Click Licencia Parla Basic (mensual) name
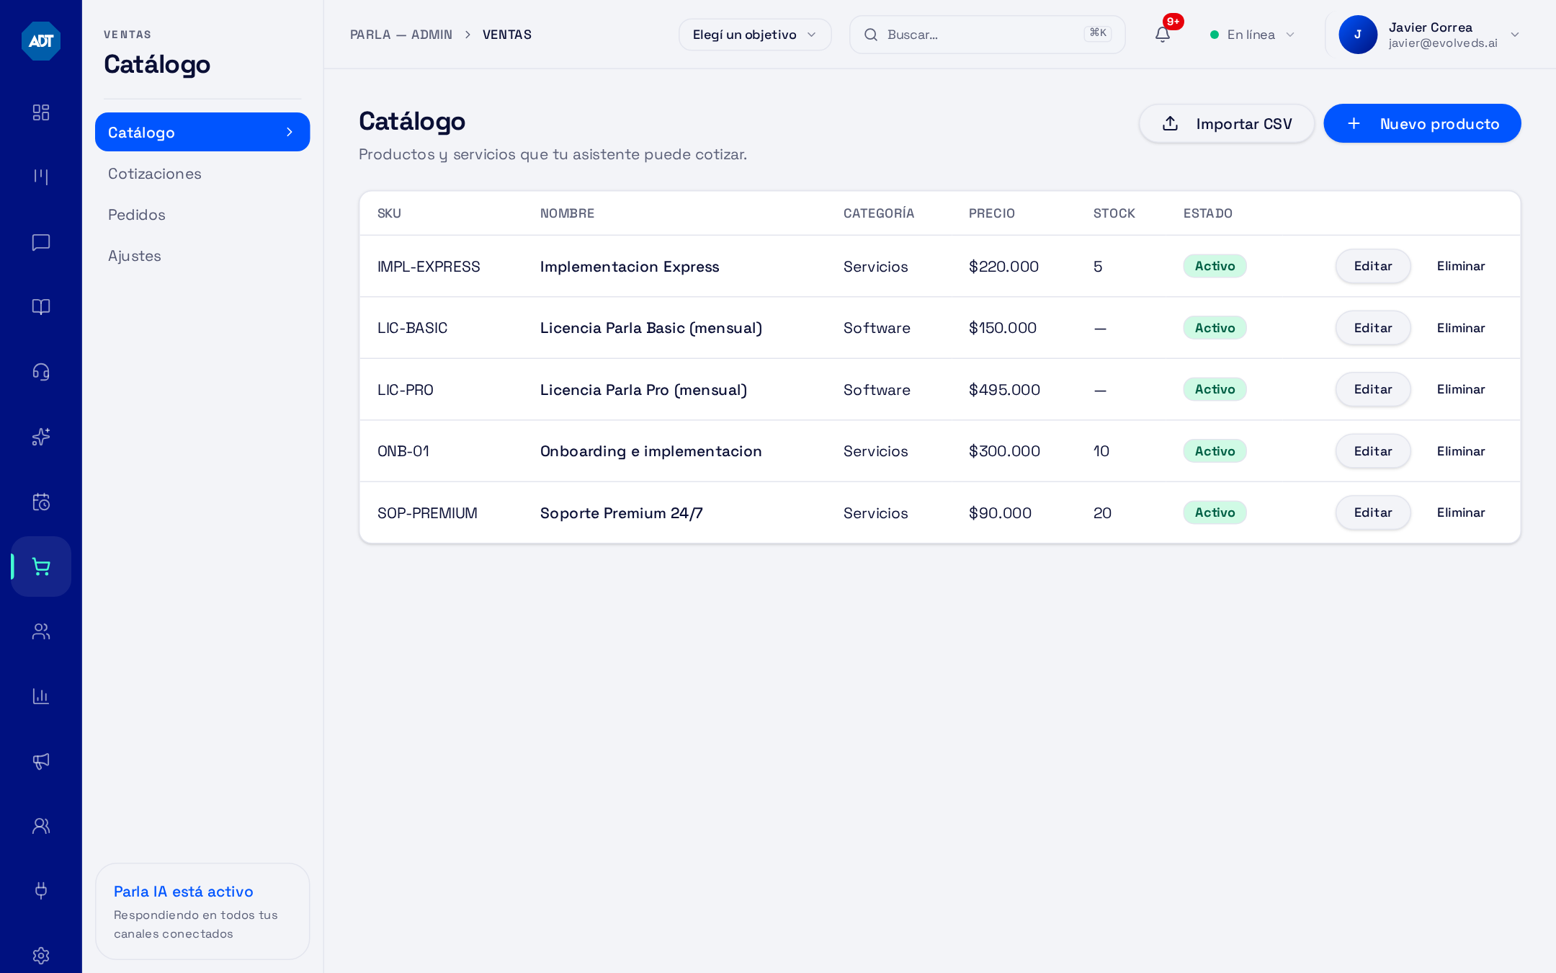 tap(651, 328)
